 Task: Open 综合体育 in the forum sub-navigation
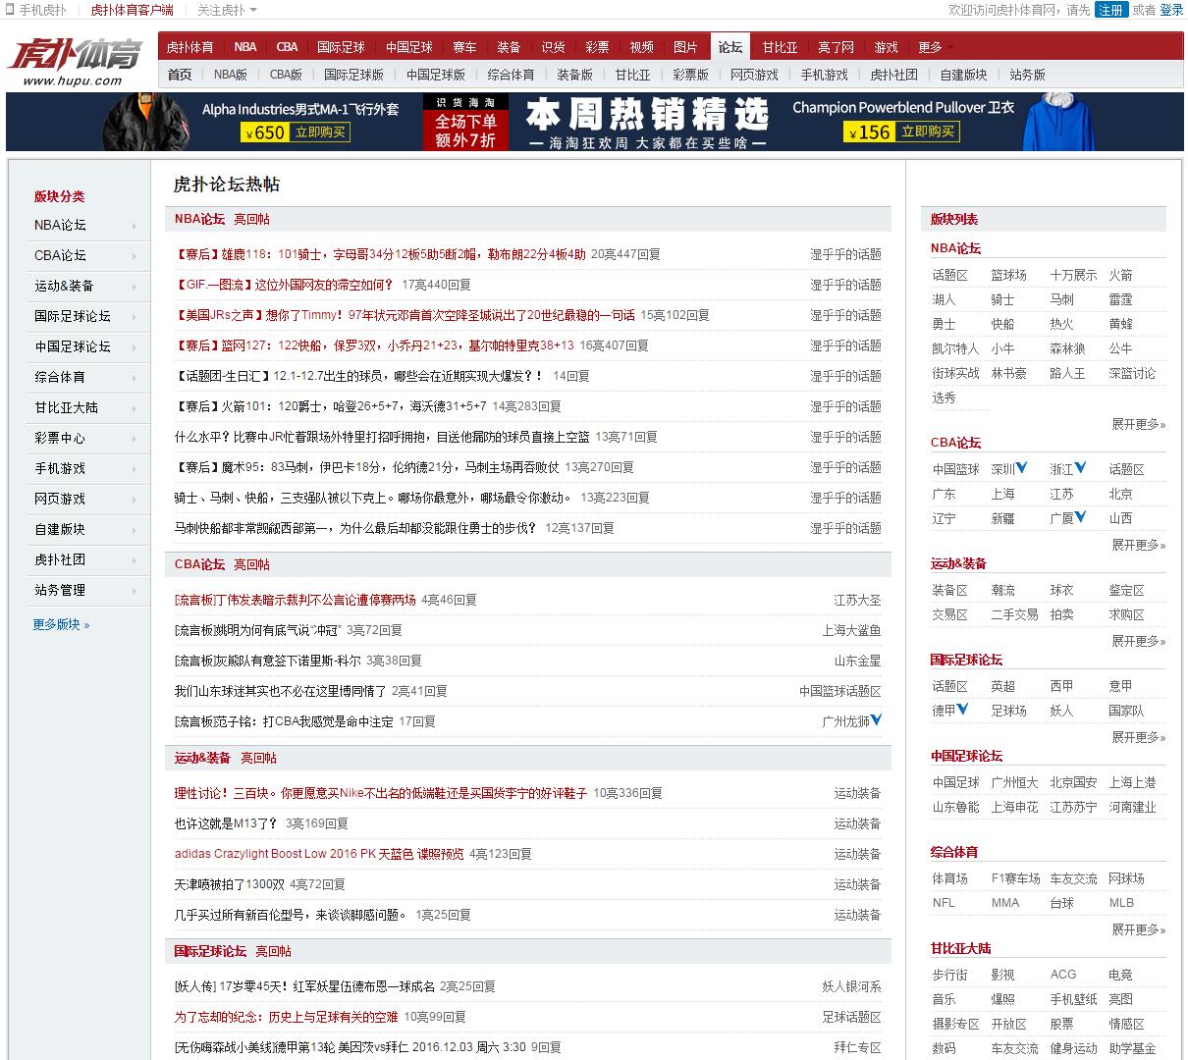[511, 75]
